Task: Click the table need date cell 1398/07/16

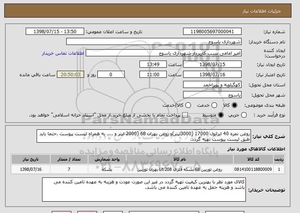Action: point(31,169)
